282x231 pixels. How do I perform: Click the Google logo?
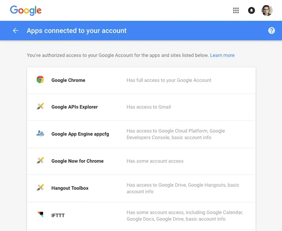point(26,10)
